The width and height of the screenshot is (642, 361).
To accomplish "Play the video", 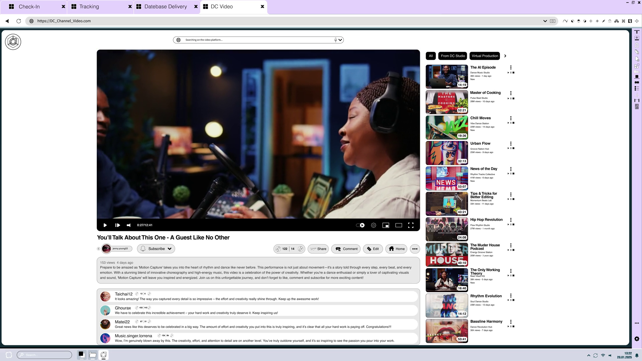I will point(105,225).
